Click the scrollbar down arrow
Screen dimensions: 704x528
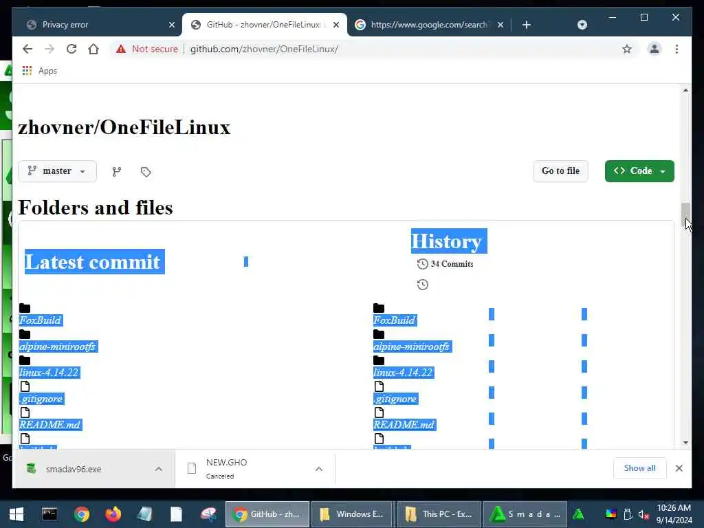pyautogui.click(x=685, y=443)
